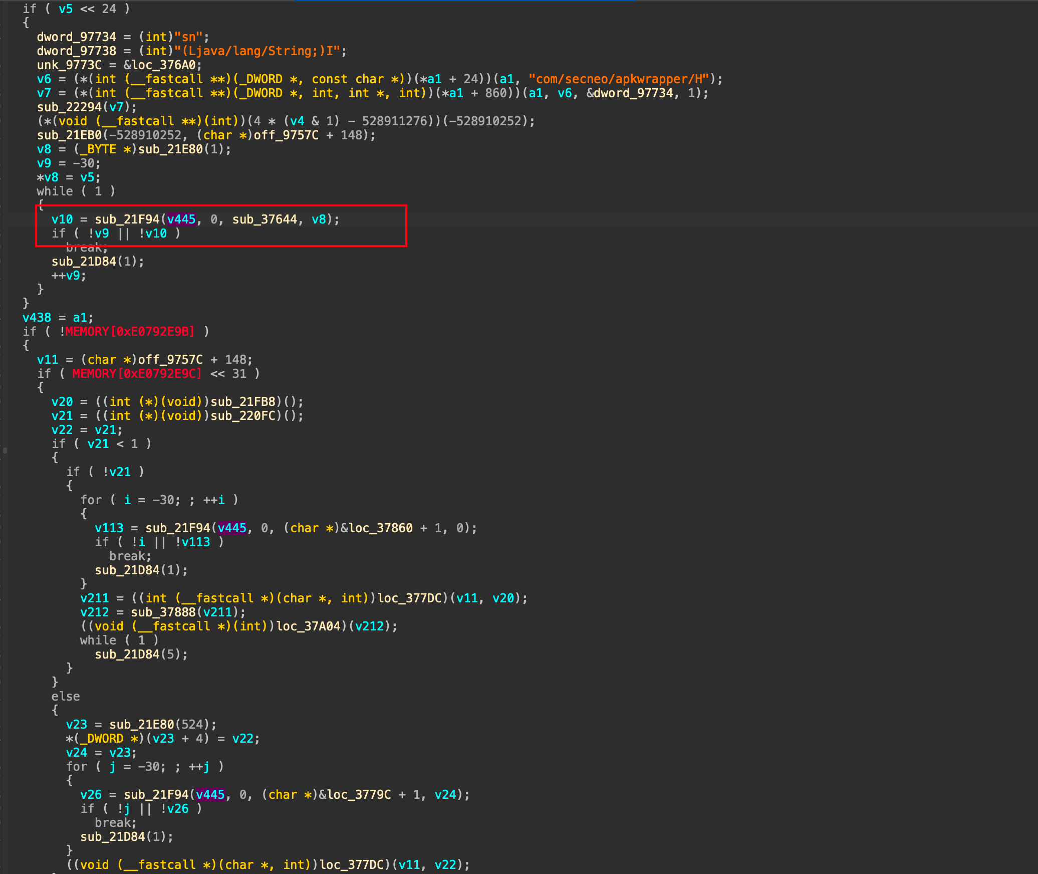Image resolution: width=1038 pixels, height=874 pixels.
Task: Click &loc_3779C reference
Action: 355,795
